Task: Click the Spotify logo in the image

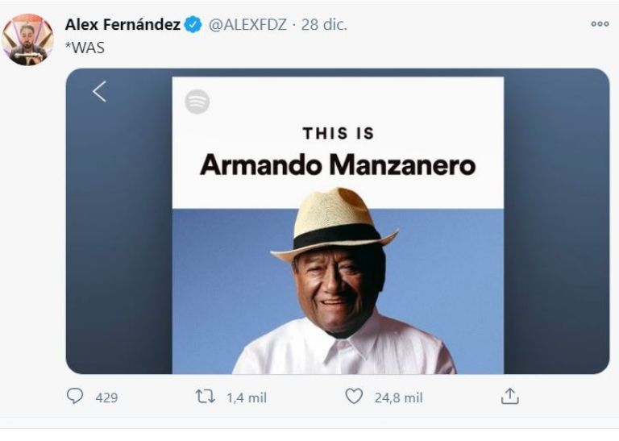Action: [x=197, y=102]
